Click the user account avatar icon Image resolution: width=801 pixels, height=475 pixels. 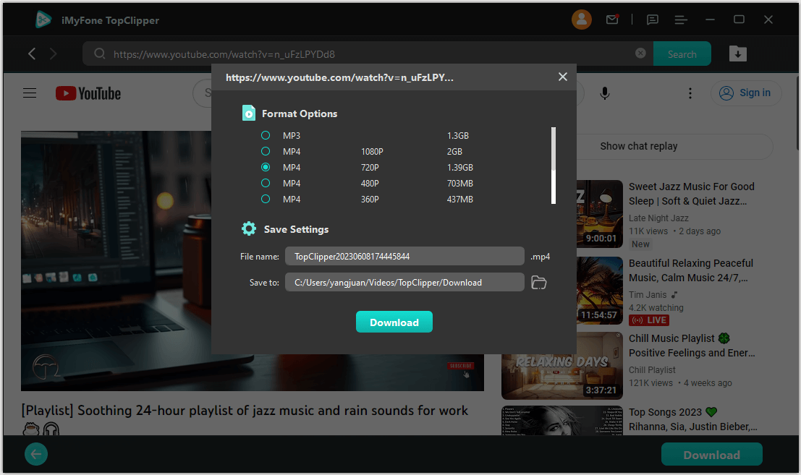click(x=581, y=20)
